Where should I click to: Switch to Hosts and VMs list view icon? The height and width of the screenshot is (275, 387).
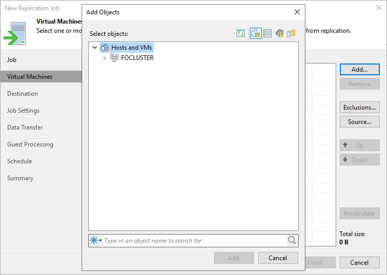click(267, 33)
